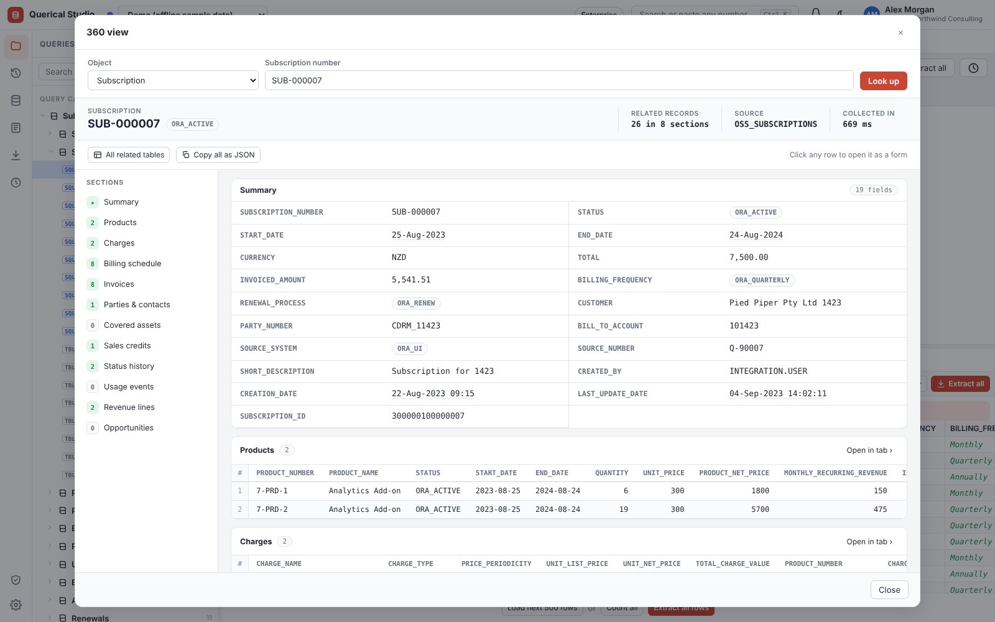Click the ORA_RENEW renewal process value
This screenshot has width=995, height=622.
tap(416, 303)
